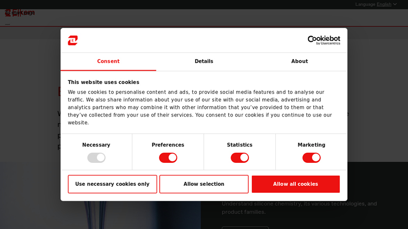Viewport: 408px width, 229px height.
Task: Turn off the Statistics cookies switch
Action: coord(240,158)
